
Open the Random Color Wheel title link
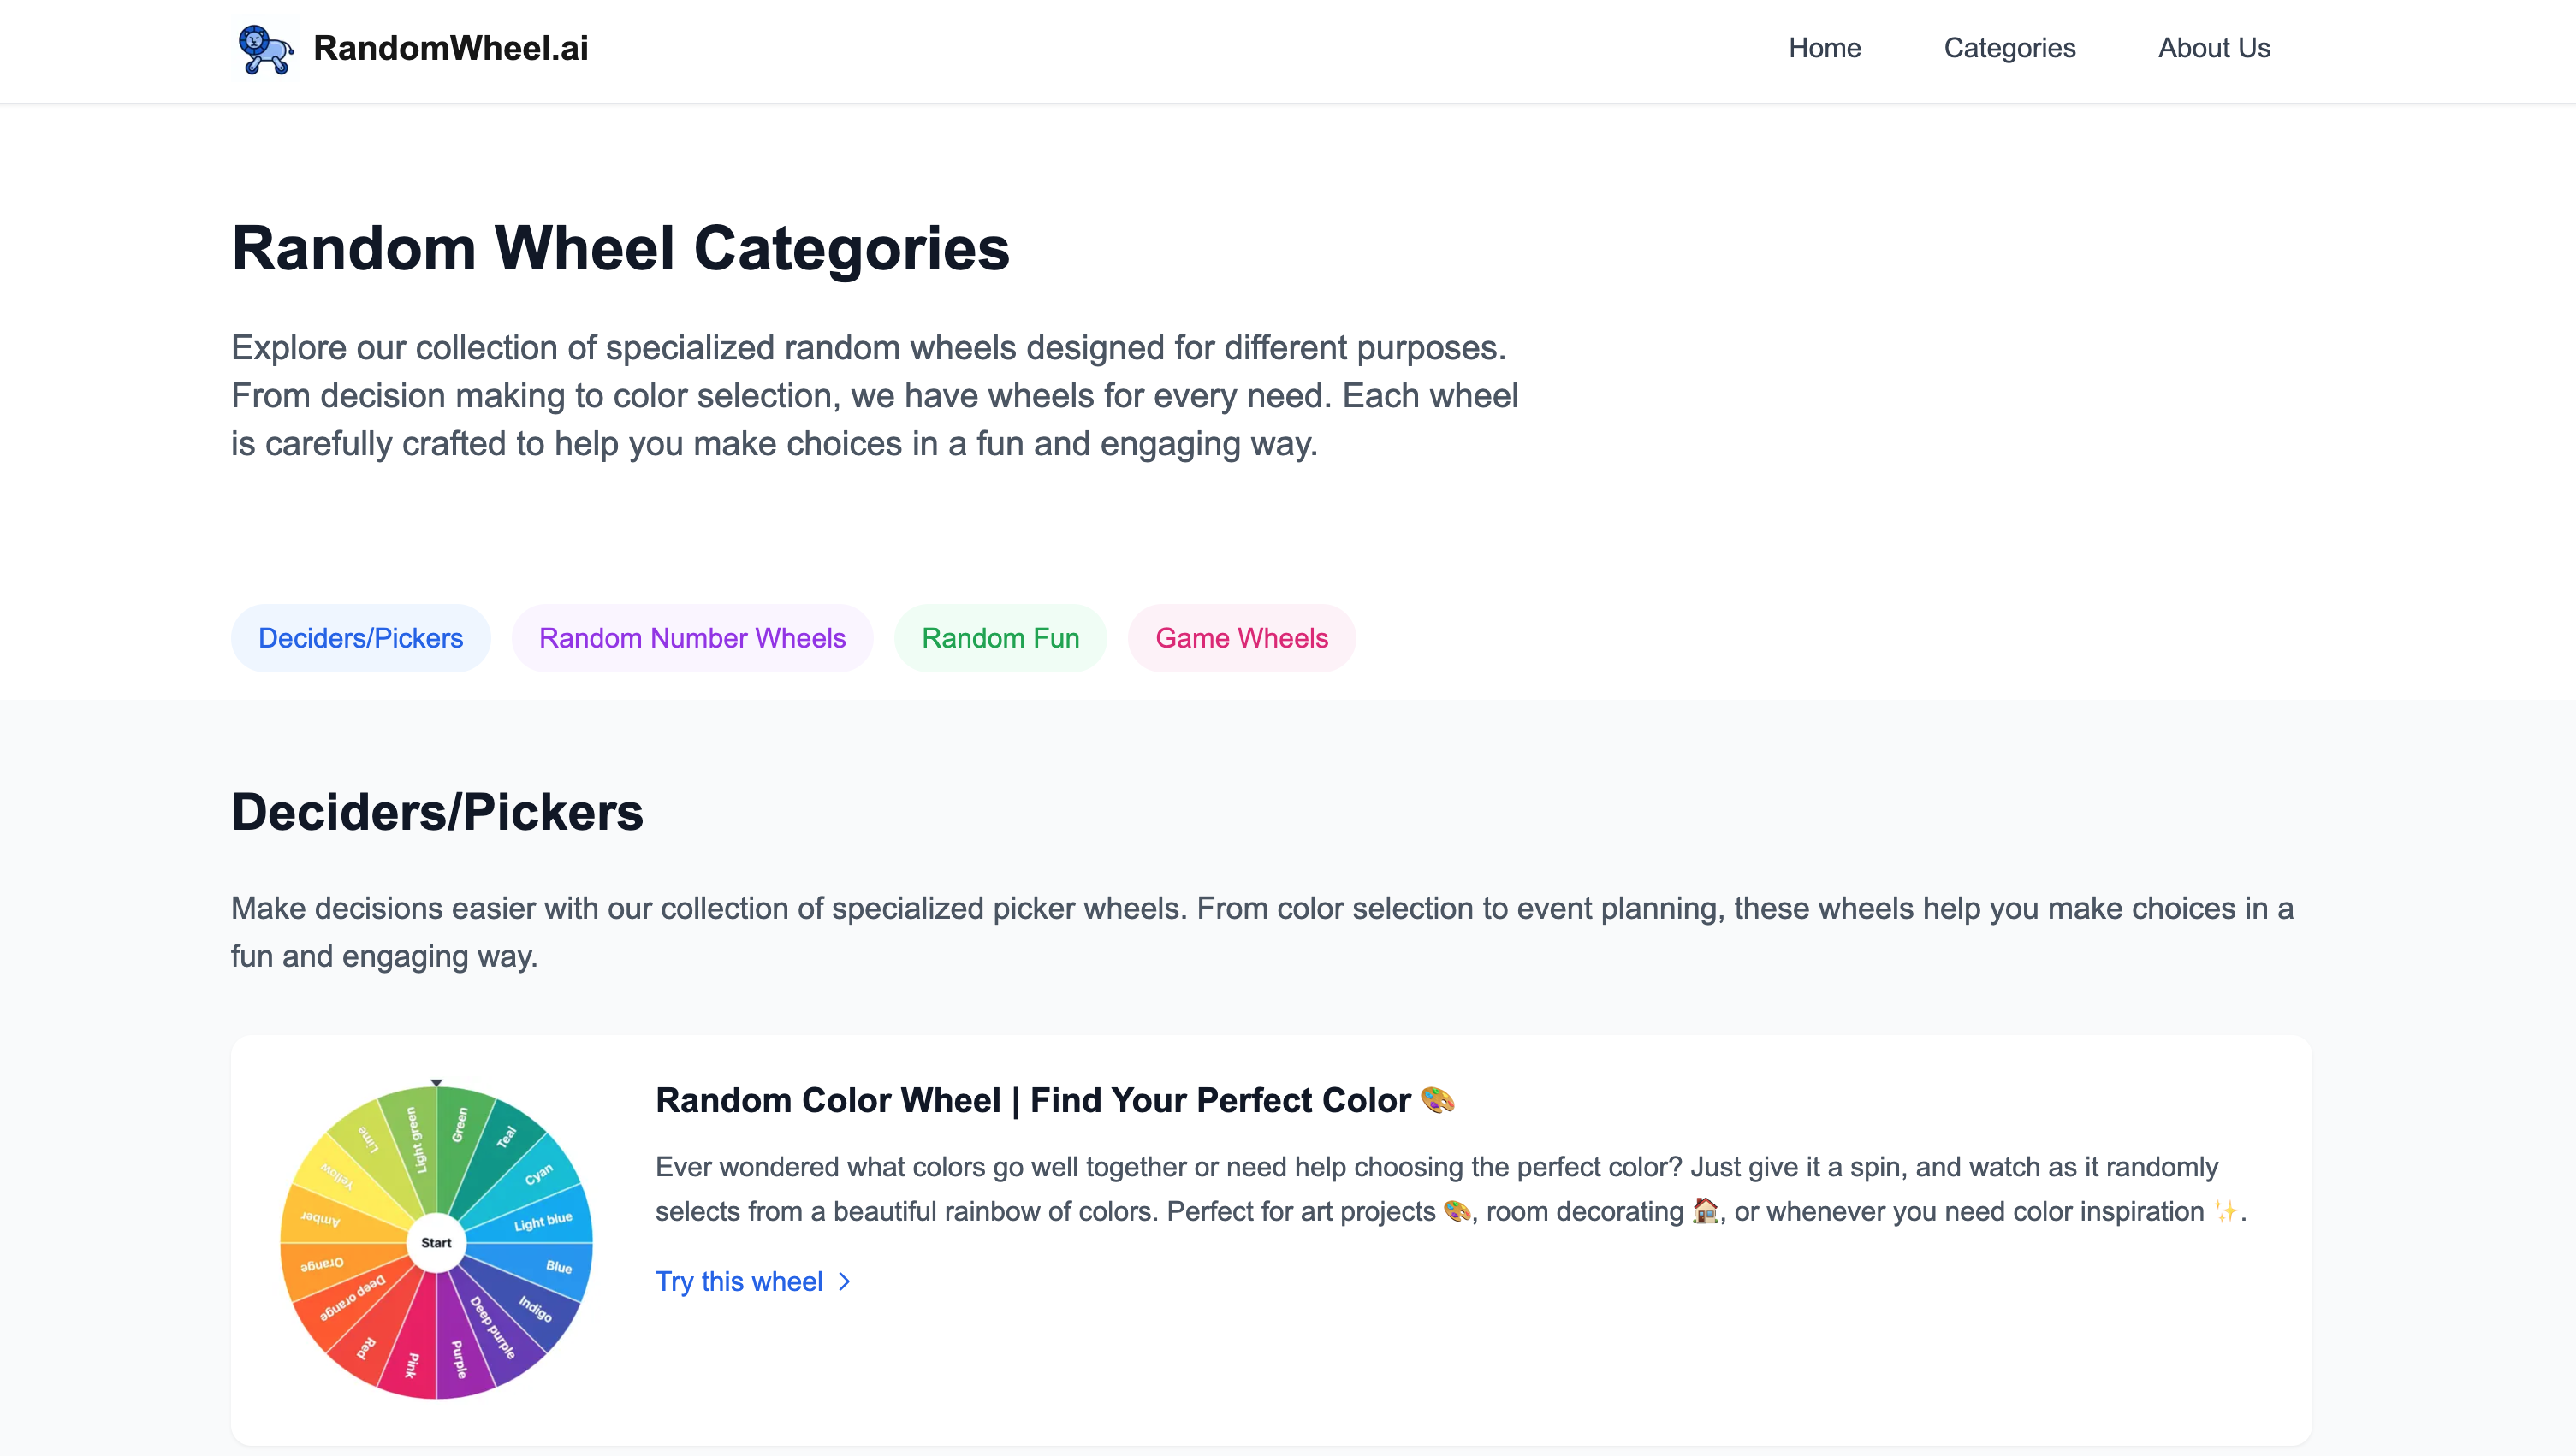[x=1032, y=1100]
